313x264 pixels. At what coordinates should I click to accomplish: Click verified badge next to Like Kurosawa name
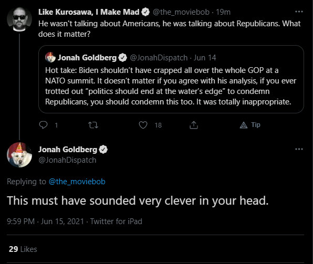coord(145,12)
